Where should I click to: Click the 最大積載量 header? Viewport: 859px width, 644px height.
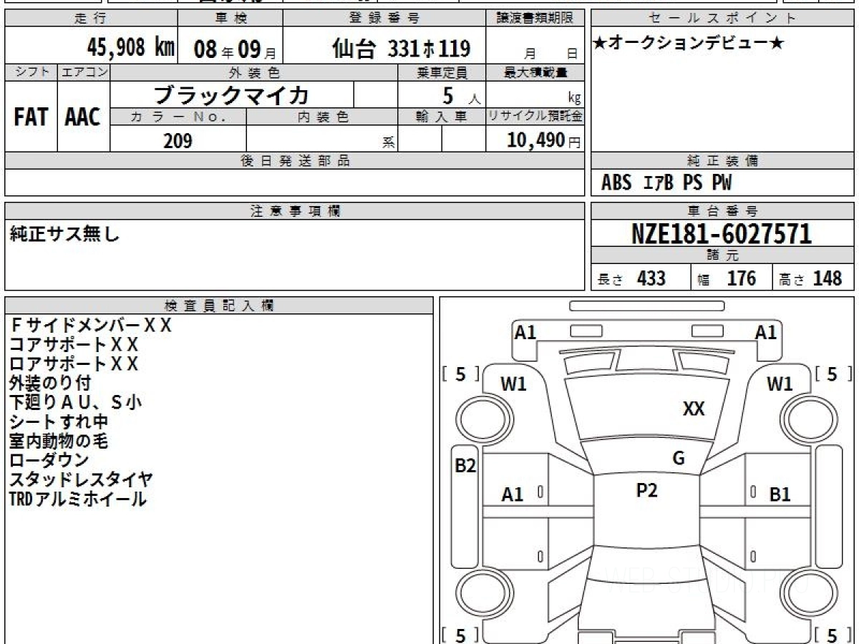(x=535, y=72)
